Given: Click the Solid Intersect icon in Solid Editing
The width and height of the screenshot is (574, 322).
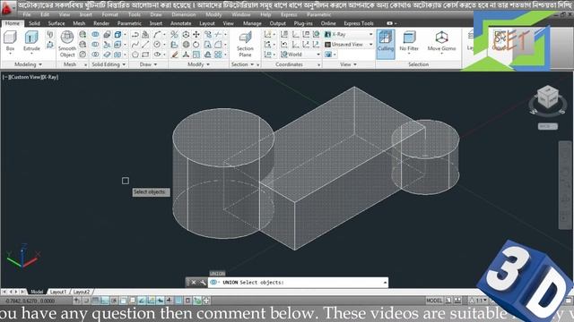Looking at the screenshot, I should coord(95,55).
